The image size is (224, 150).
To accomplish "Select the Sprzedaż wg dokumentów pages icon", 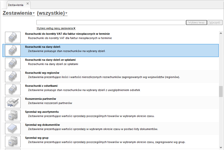I will [13, 128].
